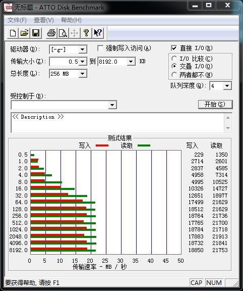Click the 开始(S) start button
This screenshot has width=243, height=291.
[x=215, y=105]
